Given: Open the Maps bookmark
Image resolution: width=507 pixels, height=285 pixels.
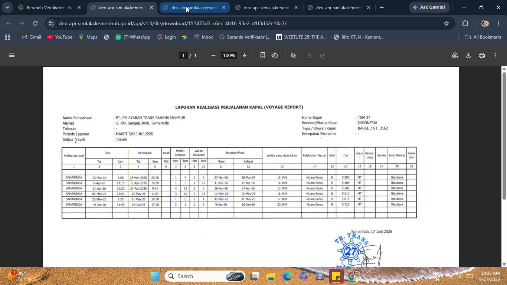Looking at the screenshot, I should (x=88, y=37).
